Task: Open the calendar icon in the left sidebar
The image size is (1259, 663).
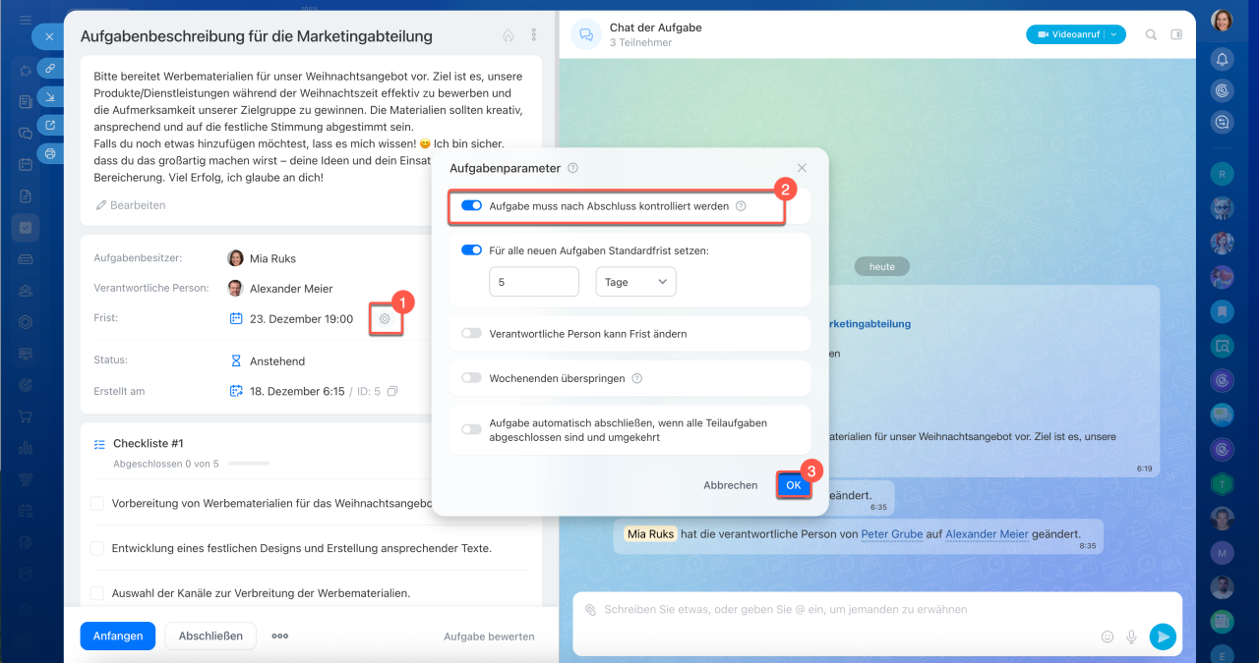Action: pos(26,165)
